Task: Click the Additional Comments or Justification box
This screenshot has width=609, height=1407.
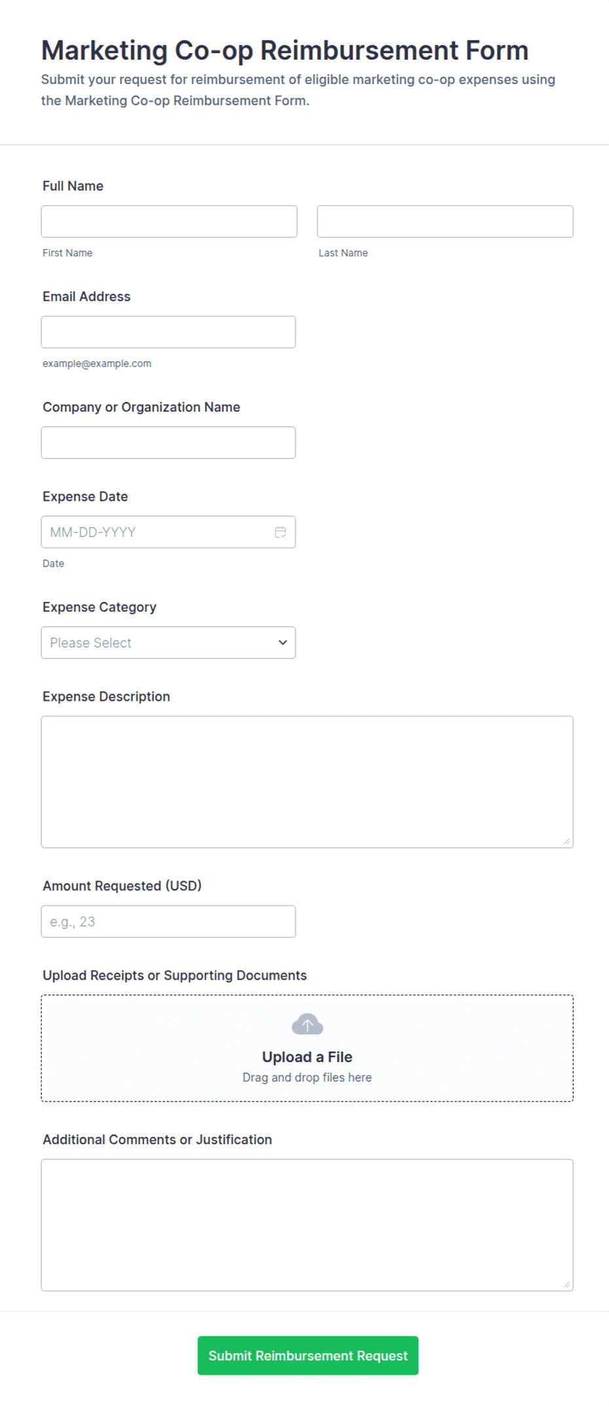Action: (x=307, y=1225)
